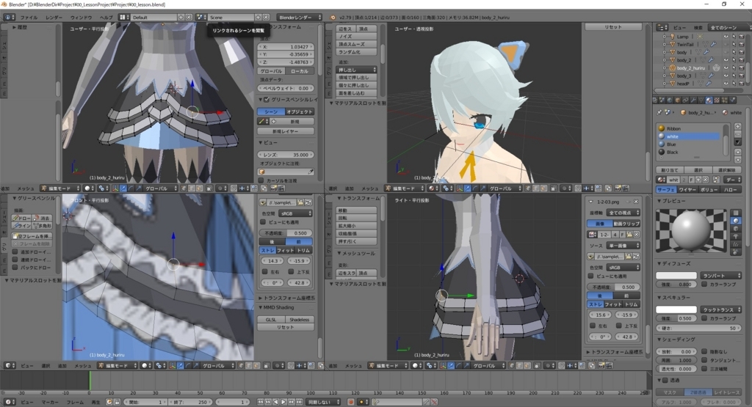Click the 終了 250 end frame field
The height and width of the screenshot is (407, 752).
[x=189, y=402]
